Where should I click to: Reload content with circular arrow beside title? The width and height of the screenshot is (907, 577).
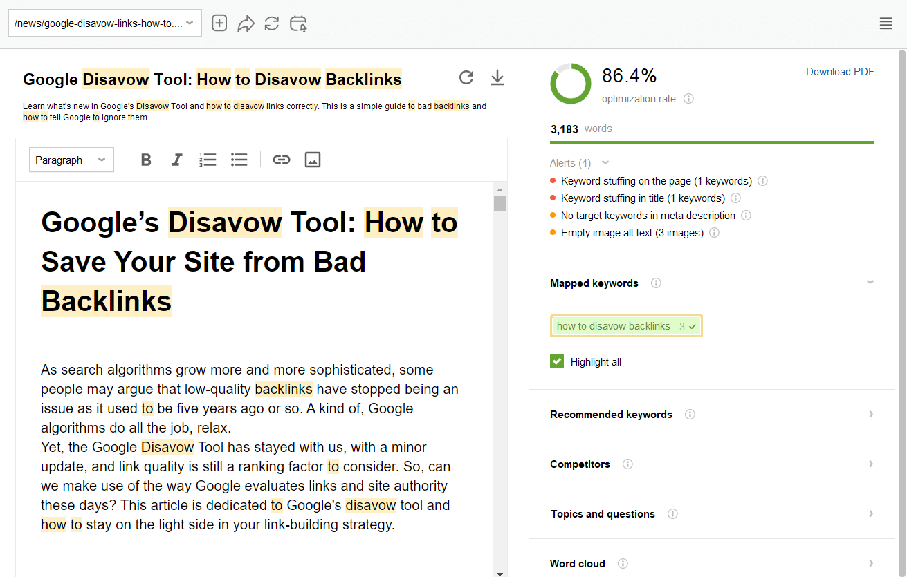point(466,77)
